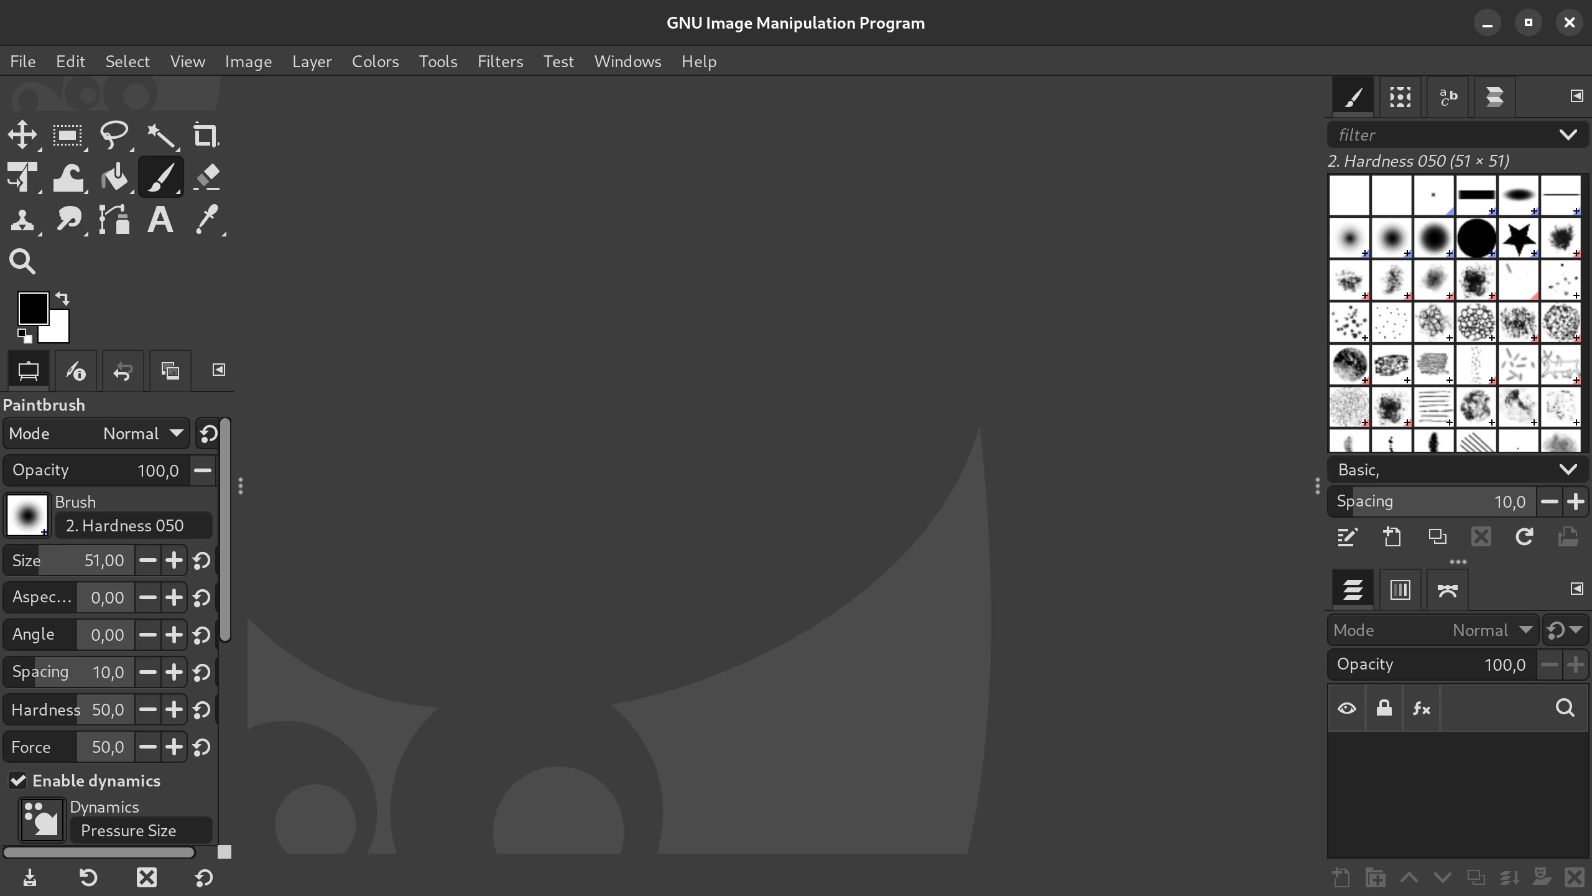Restore tool preset icon at bottom
1592x896 pixels.
[x=88, y=878]
